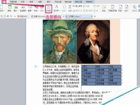The image size is (140, 105).
Task: Click the 员工数量 table cell
Action: click(115, 70)
